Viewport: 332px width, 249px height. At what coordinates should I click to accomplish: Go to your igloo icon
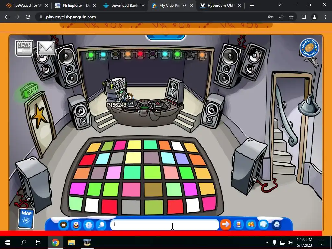pyautogui.click(x=264, y=224)
